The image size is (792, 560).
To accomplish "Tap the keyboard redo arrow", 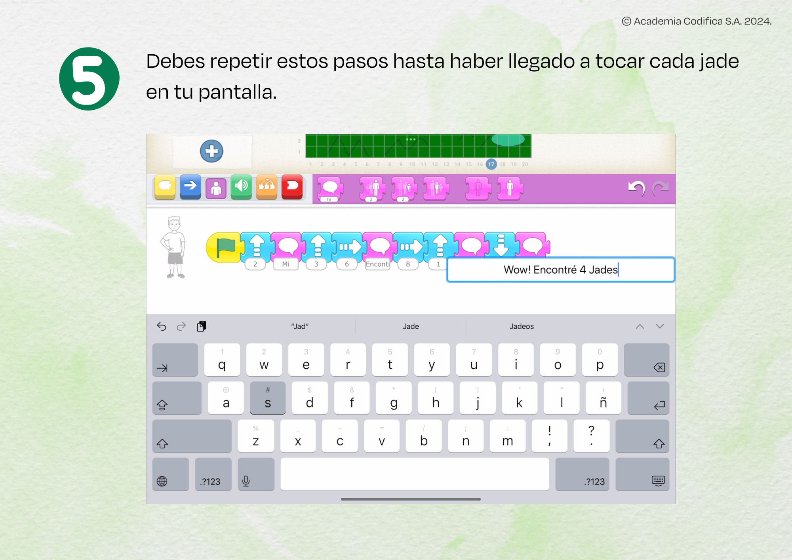I will point(181,326).
